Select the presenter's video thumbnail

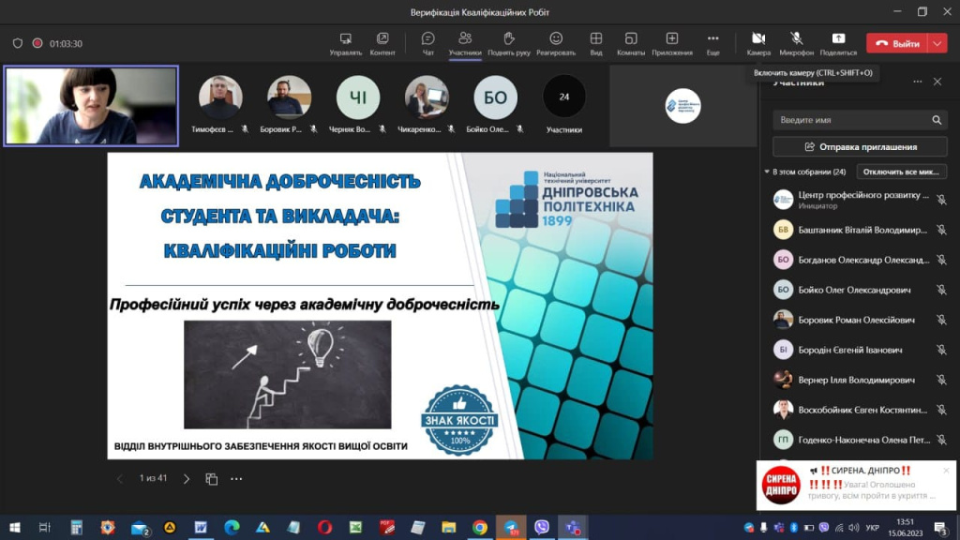91,106
